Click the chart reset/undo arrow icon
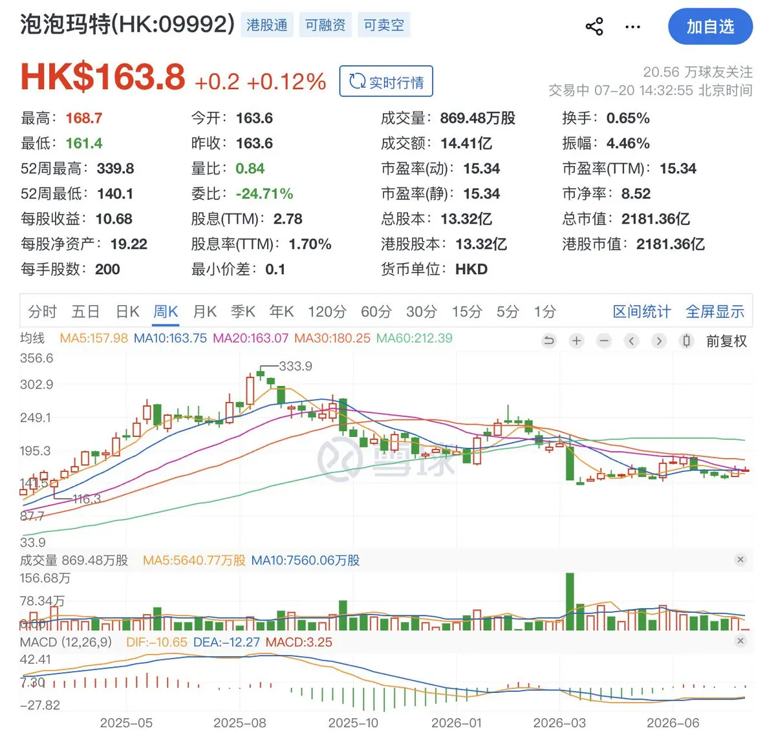 [x=549, y=341]
